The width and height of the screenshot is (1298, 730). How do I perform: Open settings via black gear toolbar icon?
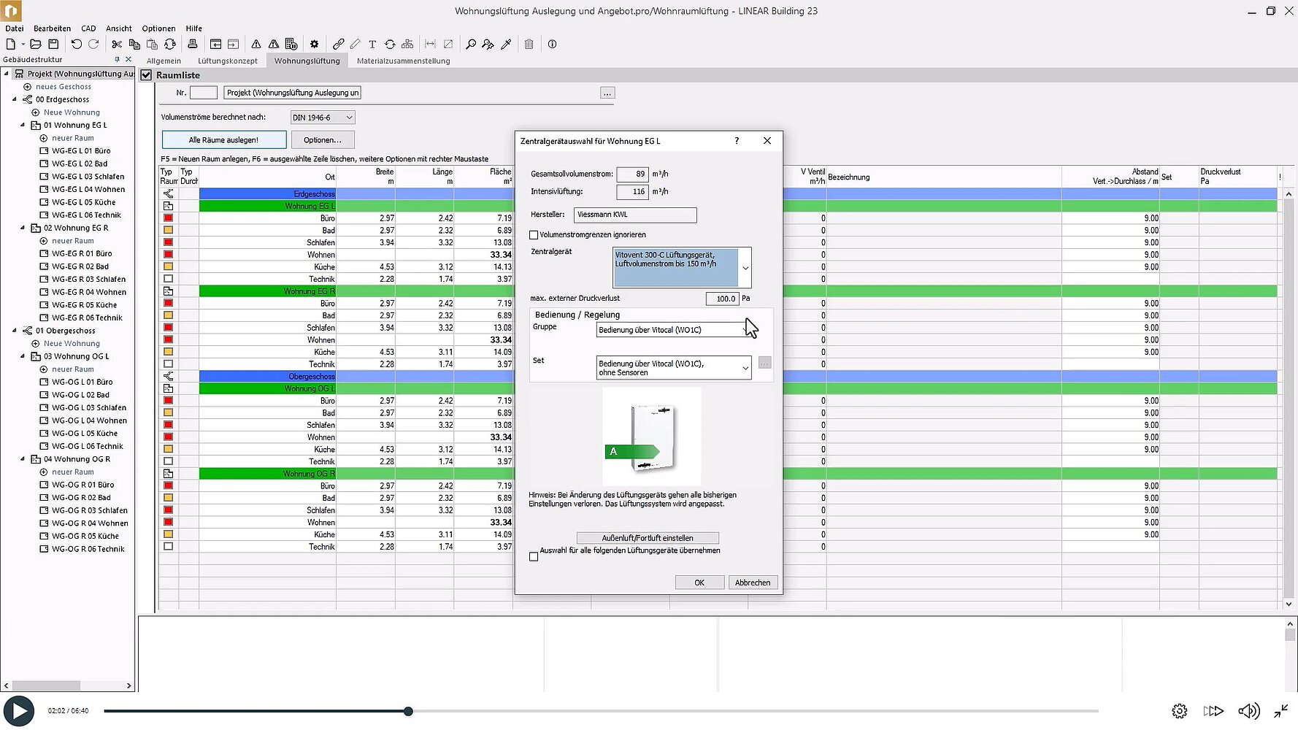314,45
